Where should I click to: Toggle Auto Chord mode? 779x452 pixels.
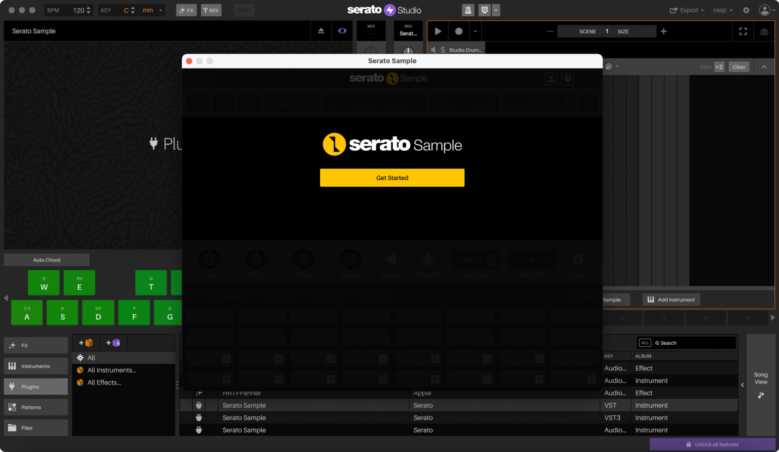46,260
